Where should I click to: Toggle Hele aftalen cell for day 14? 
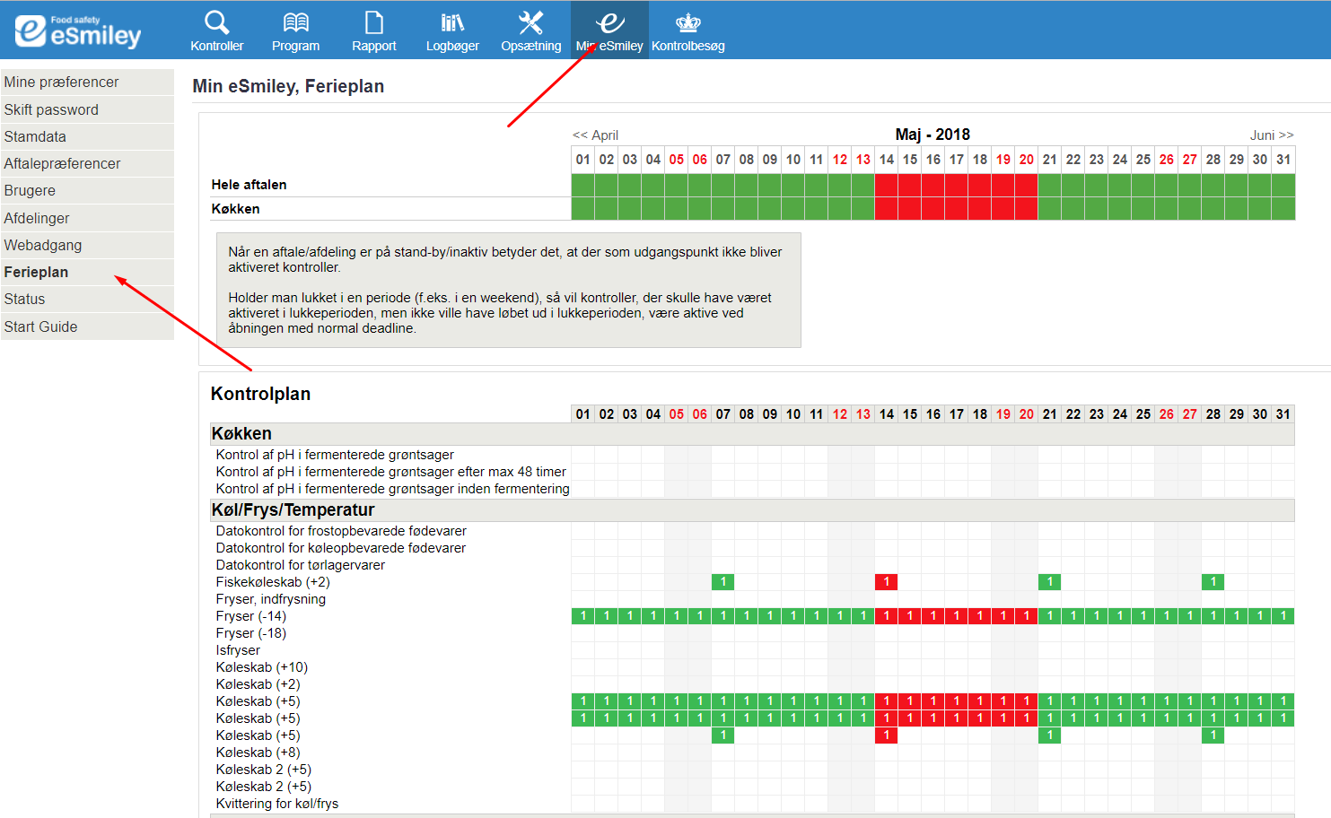click(886, 185)
